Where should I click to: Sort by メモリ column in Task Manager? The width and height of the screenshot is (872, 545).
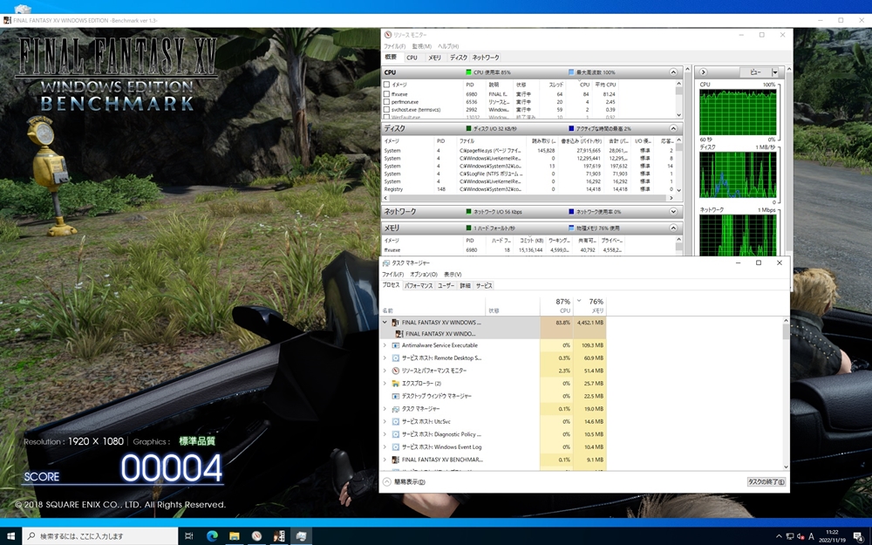click(590, 306)
